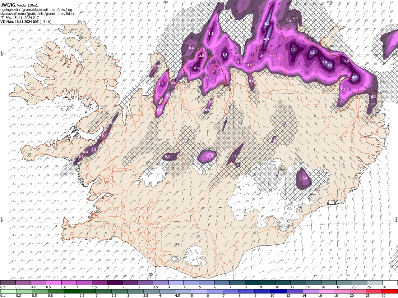Click the light lavender 4 snow legend swatch
Screen dimensions: 398x298
coord(175,282)
